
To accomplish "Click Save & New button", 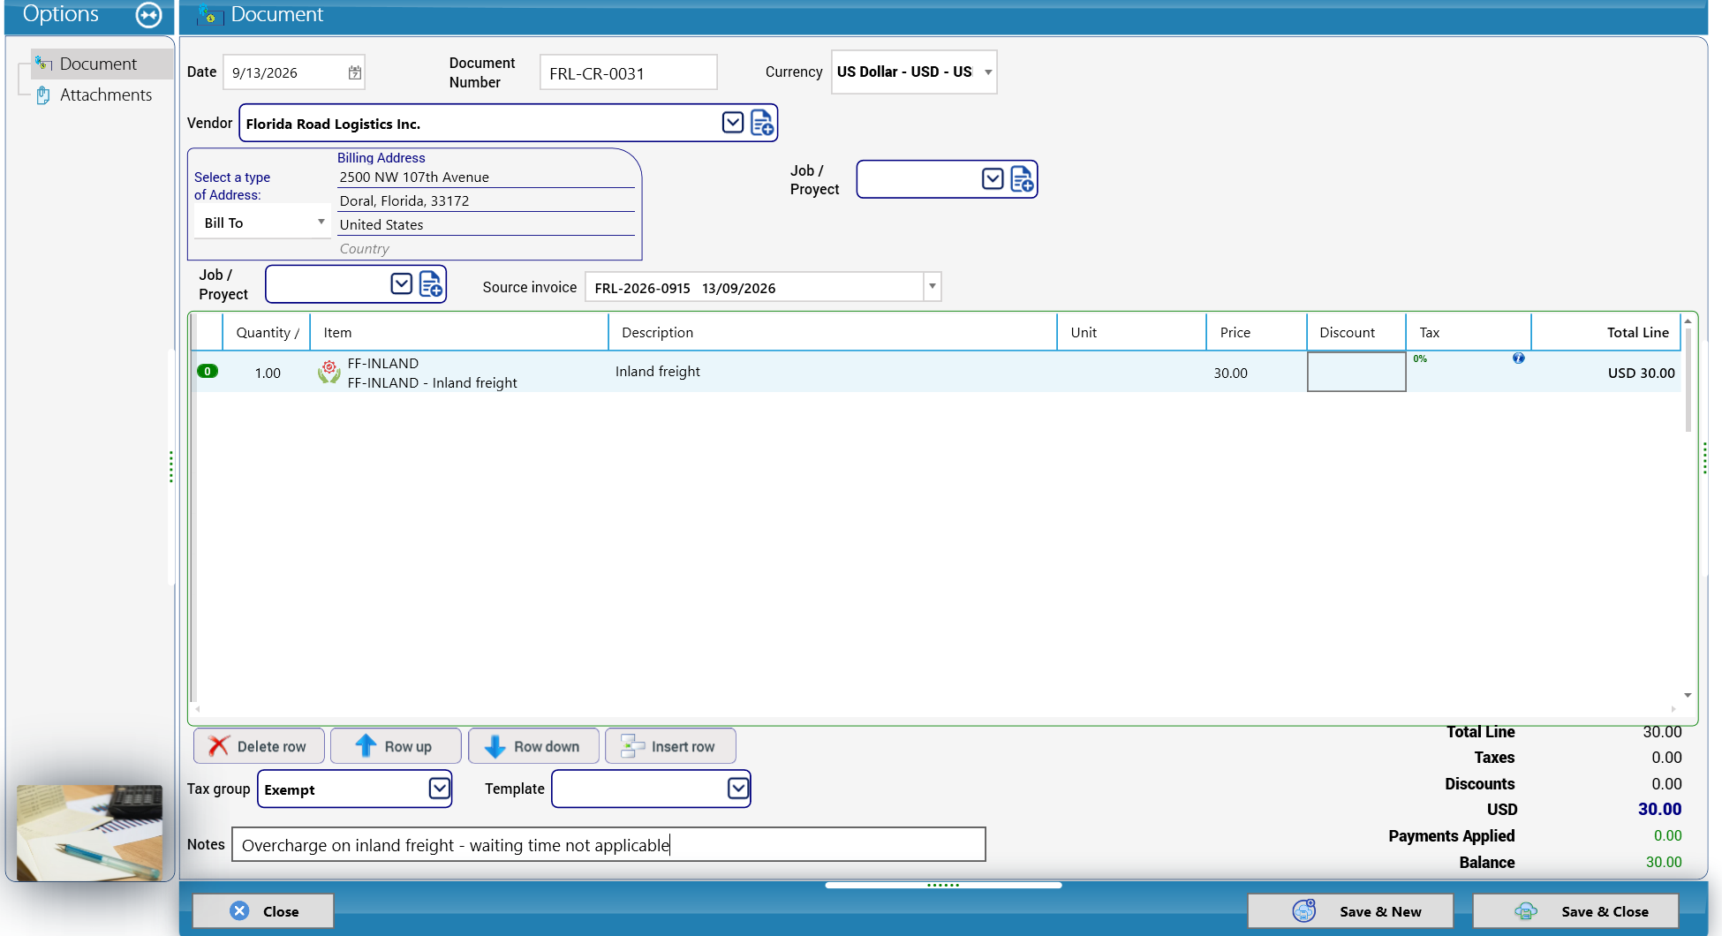I will (1350, 911).
